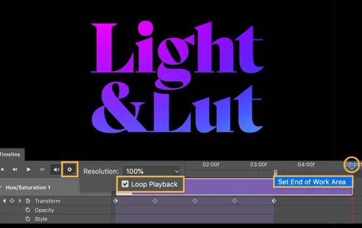Screen dimensions: 362x228
Task: Click the 03:00f mark on the time ruler
Action: [x=258, y=165]
